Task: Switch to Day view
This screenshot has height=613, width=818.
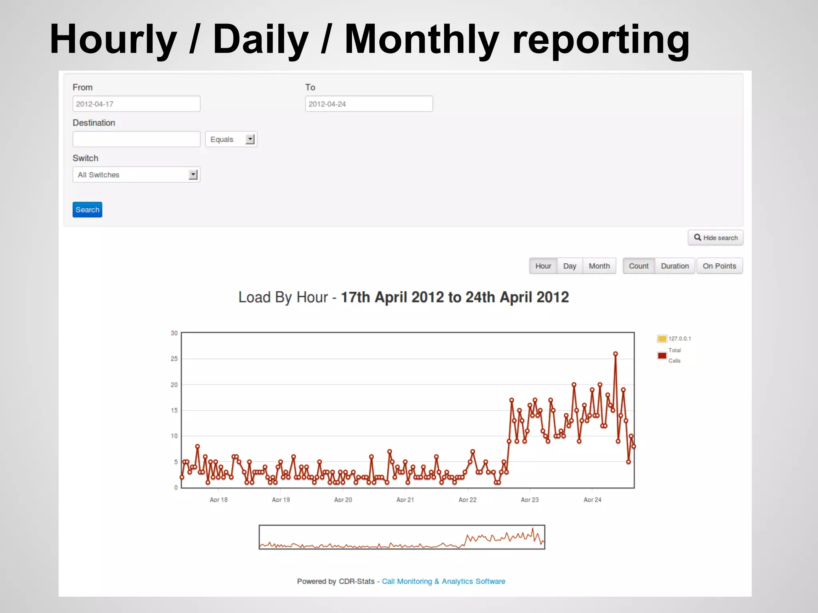Action: 570,266
